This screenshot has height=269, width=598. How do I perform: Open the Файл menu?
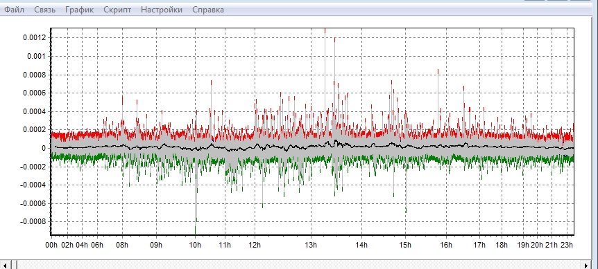14,10
